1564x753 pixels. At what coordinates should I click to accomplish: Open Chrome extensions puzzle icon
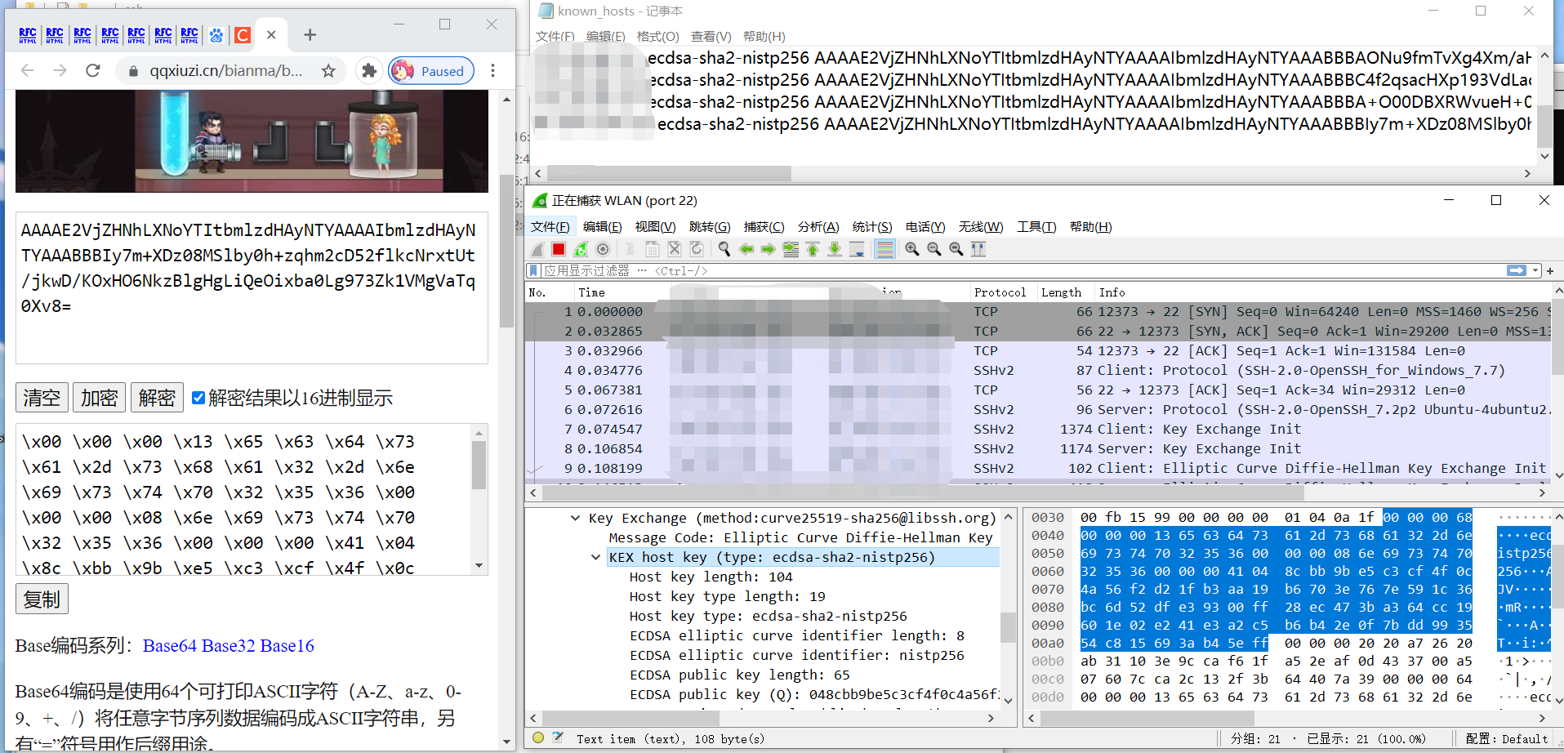click(x=369, y=71)
